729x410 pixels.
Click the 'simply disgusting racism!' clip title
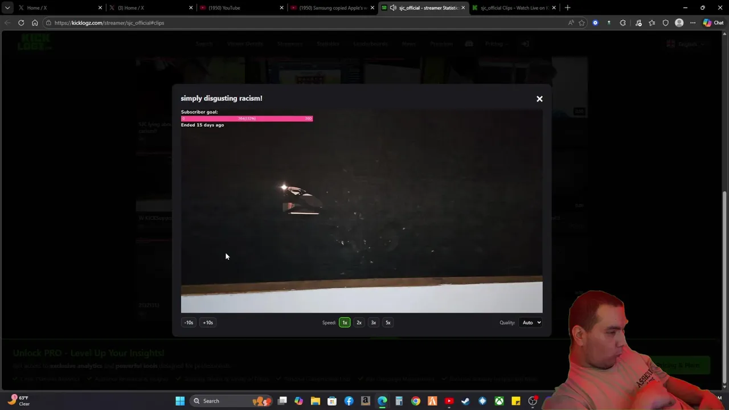(x=222, y=99)
